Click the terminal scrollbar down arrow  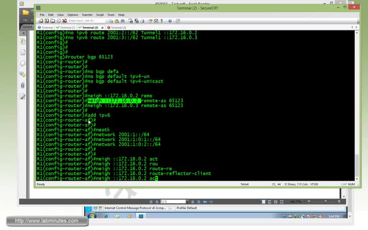[x=356, y=179]
